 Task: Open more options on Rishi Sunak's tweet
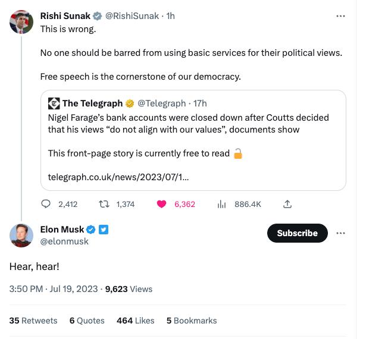(340, 16)
